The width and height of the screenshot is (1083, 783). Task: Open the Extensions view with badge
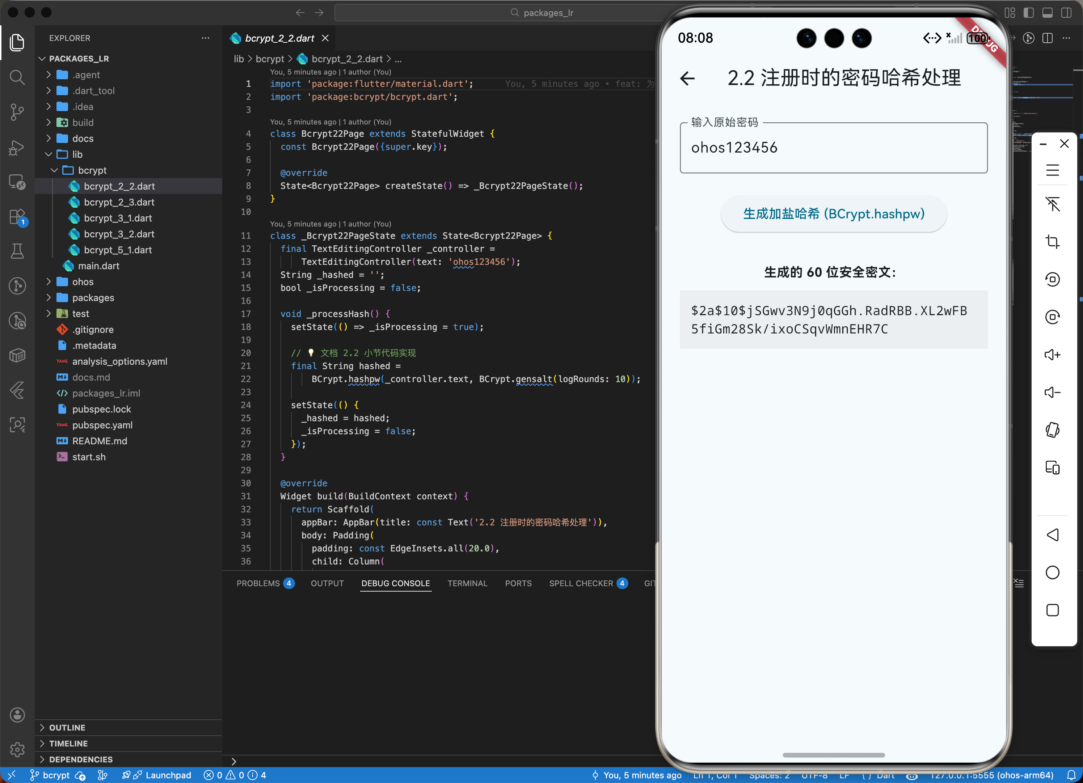17,217
